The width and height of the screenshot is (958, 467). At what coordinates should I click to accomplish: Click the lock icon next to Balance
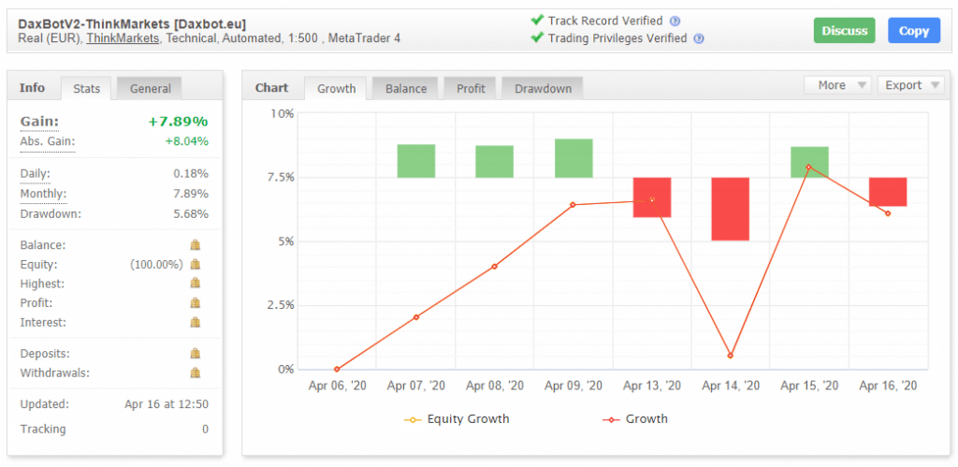(195, 245)
